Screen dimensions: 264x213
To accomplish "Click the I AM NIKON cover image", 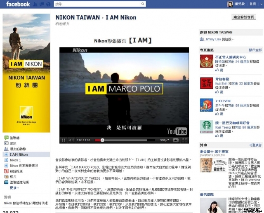I will (26, 73).
